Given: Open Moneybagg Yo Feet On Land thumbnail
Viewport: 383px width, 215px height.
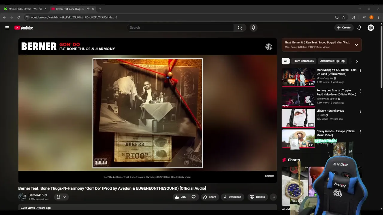Looking at the screenshot, I should (x=298, y=77).
